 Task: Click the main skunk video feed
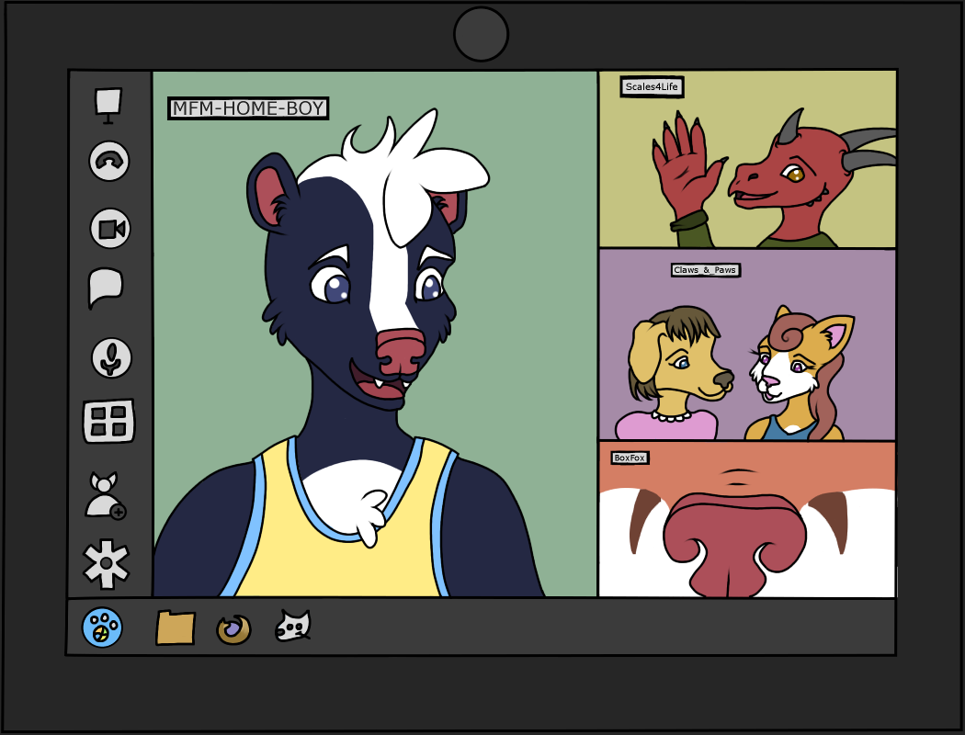point(375,334)
